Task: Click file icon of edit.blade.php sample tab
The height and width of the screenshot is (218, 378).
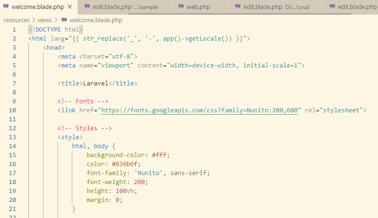Action: (87, 7)
